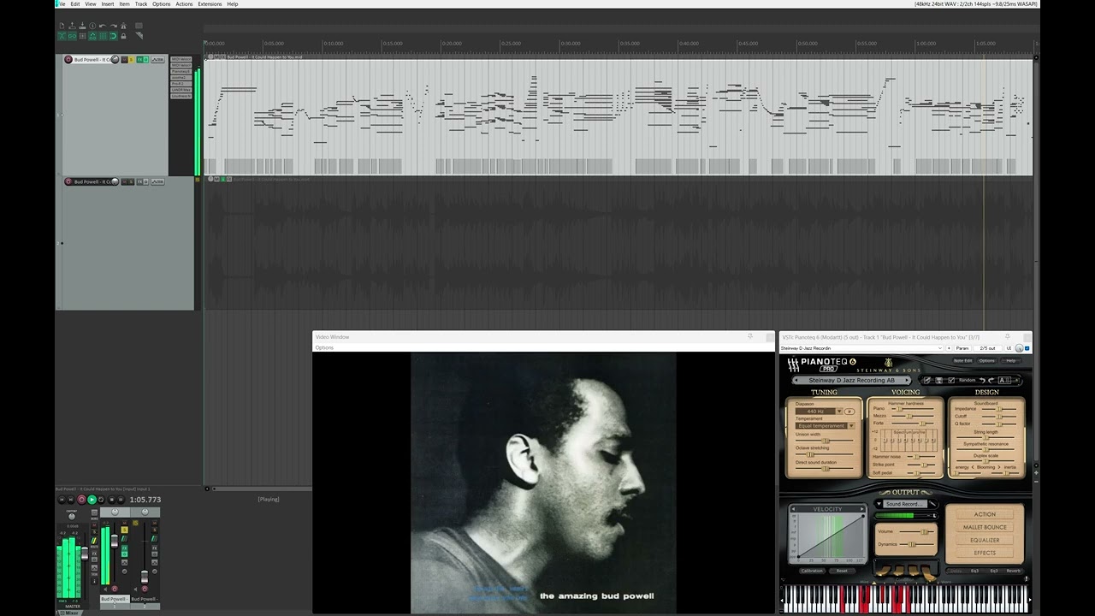Toggle the metronome icon in the toolbar
The width and height of the screenshot is (1095, 616).
[123, 26]
